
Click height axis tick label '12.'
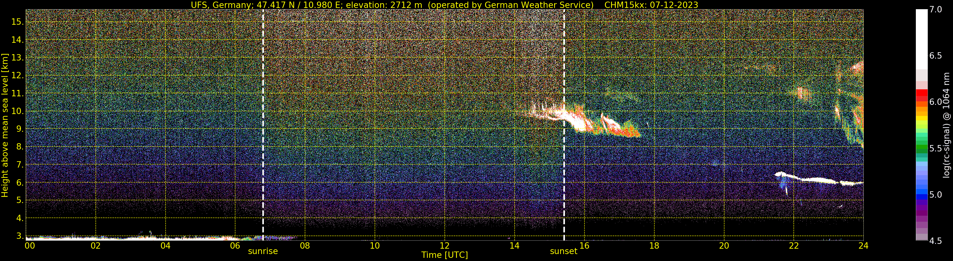pyautogui.click(x=17, y=75)
